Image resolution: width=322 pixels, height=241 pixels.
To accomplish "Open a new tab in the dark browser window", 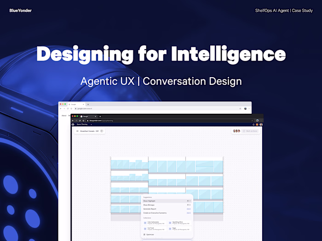I will tap(100, 117).
